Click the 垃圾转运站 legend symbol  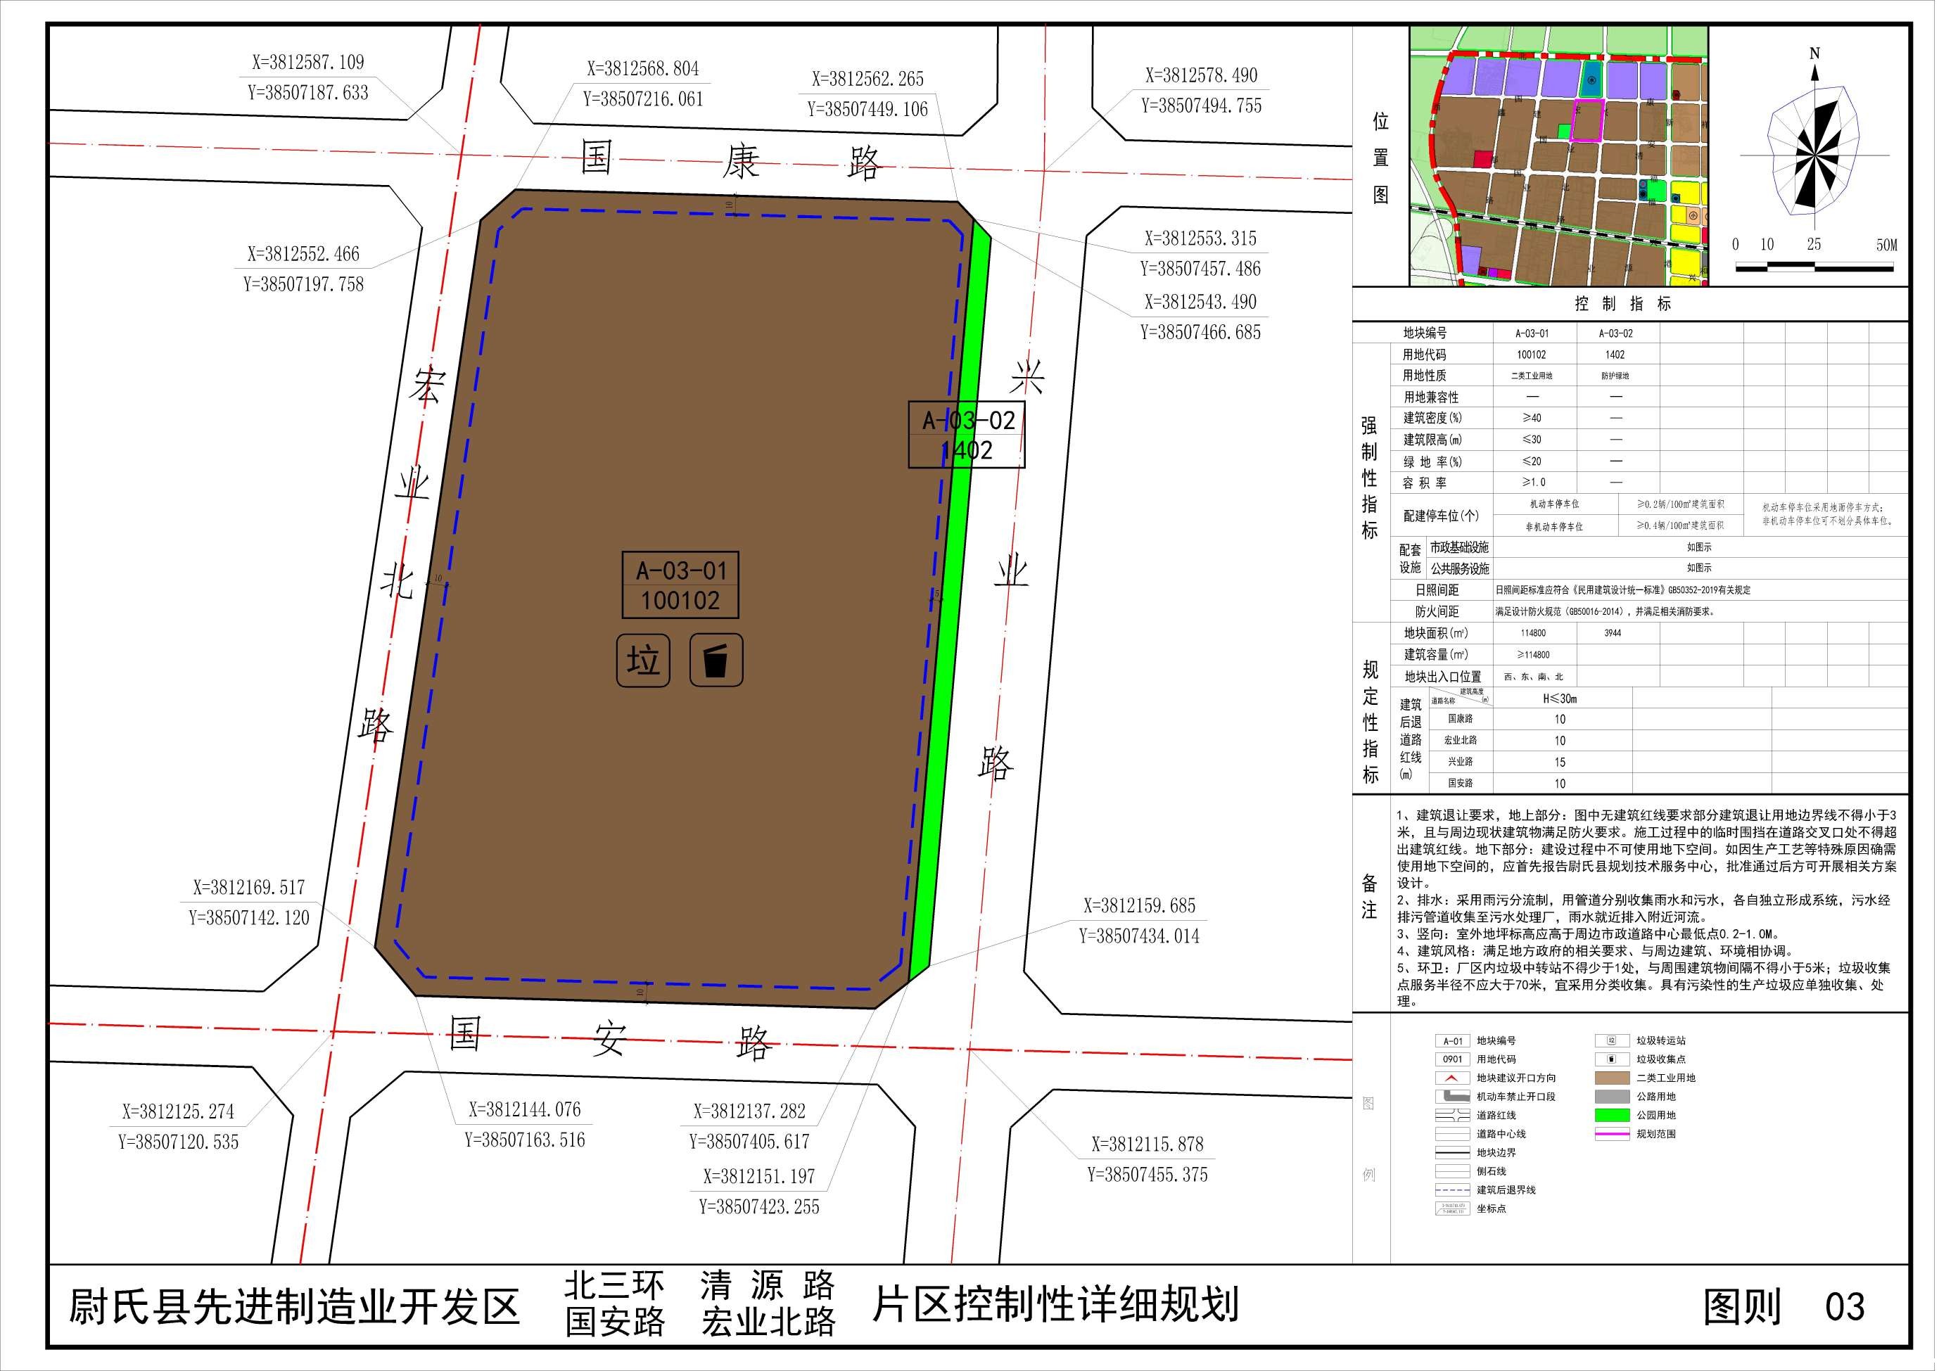coord(1611,1041)
